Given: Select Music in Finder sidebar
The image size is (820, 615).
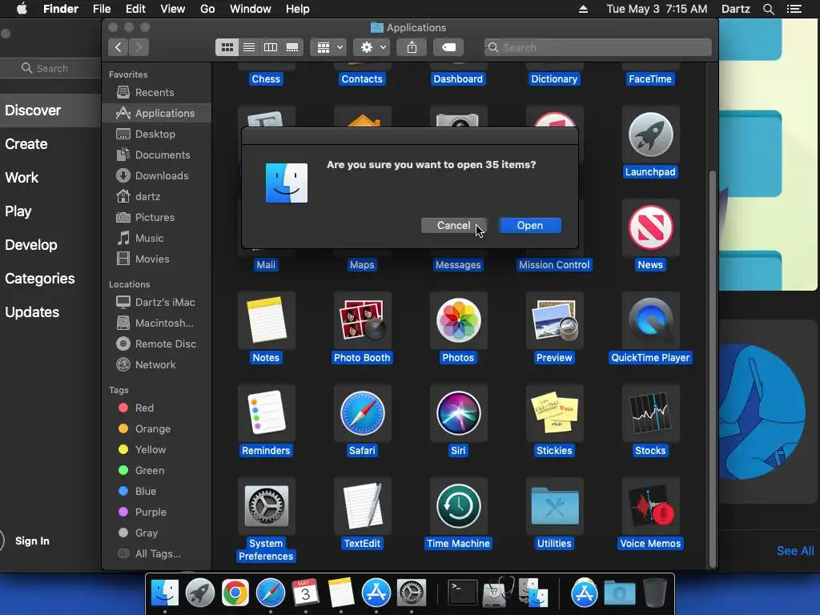Looking at the screenshot, I should (157, 239).
